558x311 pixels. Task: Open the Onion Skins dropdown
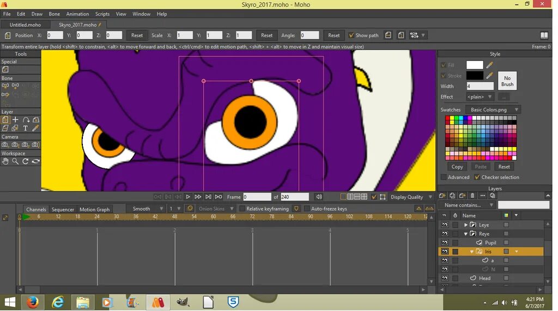[x=216, y=209]
